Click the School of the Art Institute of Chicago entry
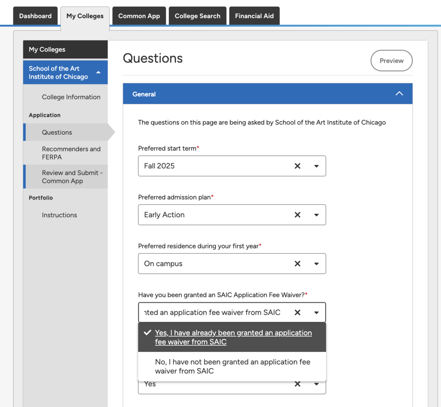This screenshot has width=441, height=407. coord(65,72)
